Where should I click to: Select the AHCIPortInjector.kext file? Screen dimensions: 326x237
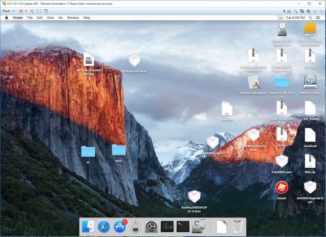click(x=310, y=187)
